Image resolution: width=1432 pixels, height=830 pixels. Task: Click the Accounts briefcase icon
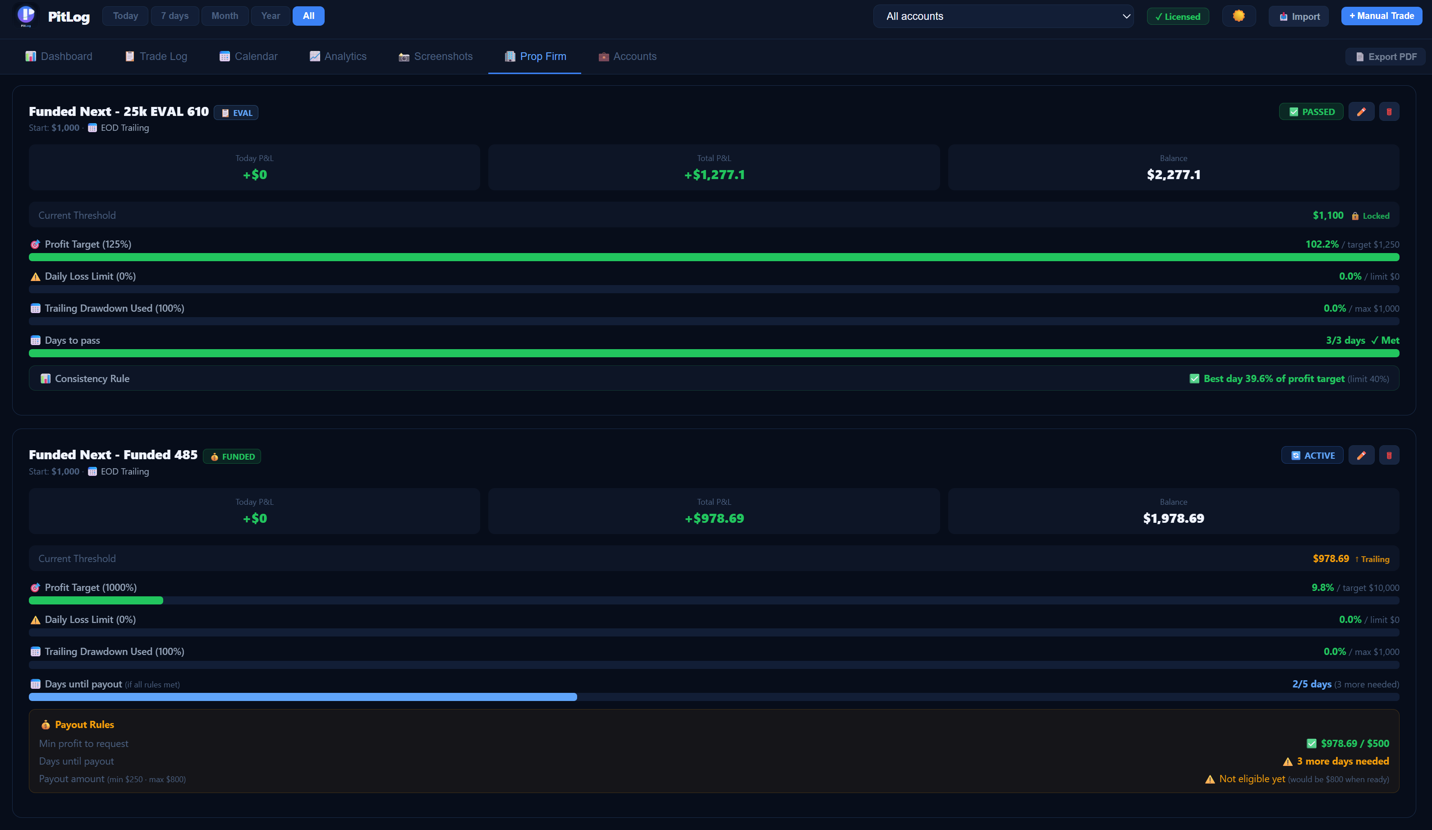tap(603, 57)
